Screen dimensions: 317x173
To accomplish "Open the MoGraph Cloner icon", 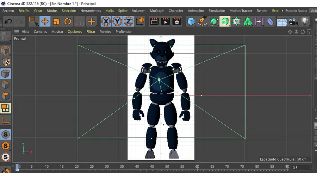I will point(236,21).
